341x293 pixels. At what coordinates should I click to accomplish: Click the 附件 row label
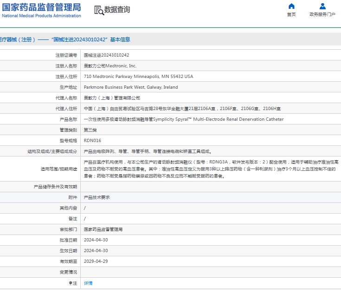pyautogui.click(x=73, y=197)
